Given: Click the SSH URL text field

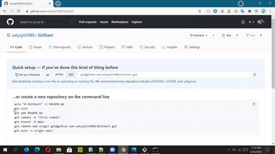Looking at the screenshot, I should coord(164,75).
